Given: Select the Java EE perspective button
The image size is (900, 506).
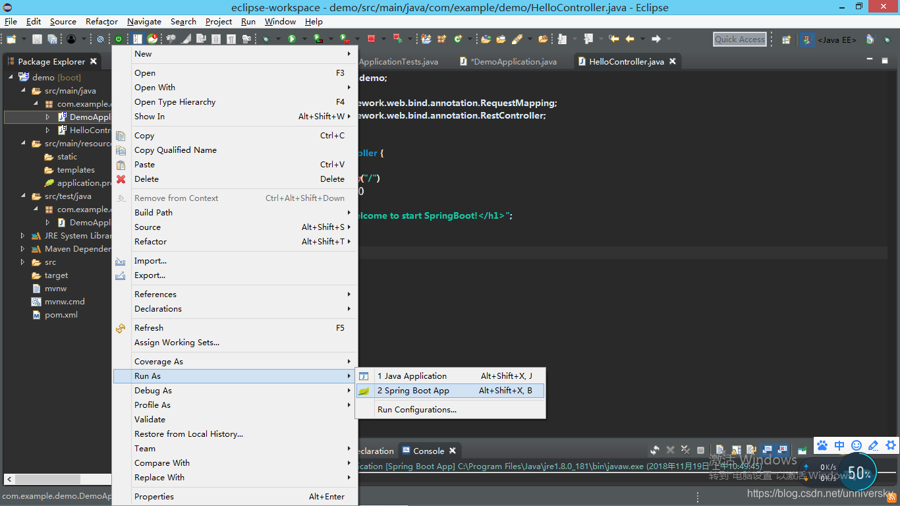Looking at the screenshot, I should 828,39.
